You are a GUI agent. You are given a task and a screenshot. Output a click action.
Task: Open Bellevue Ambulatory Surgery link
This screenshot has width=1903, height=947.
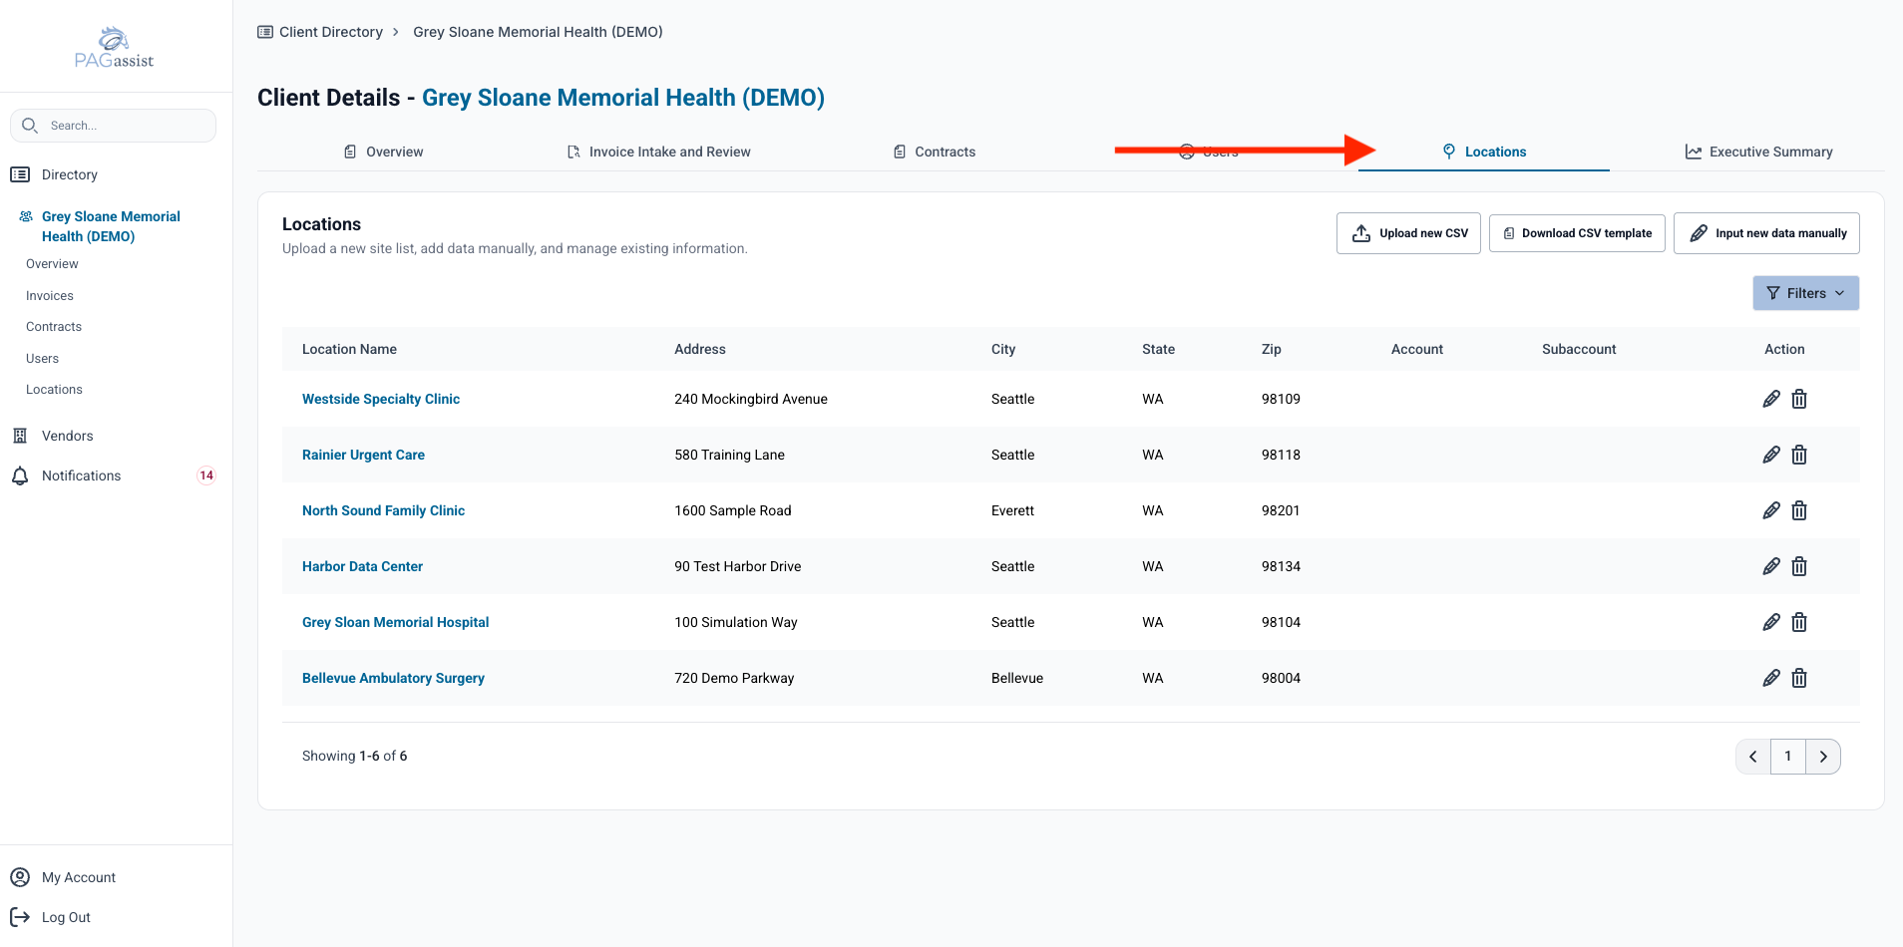(x=393, y=678)
